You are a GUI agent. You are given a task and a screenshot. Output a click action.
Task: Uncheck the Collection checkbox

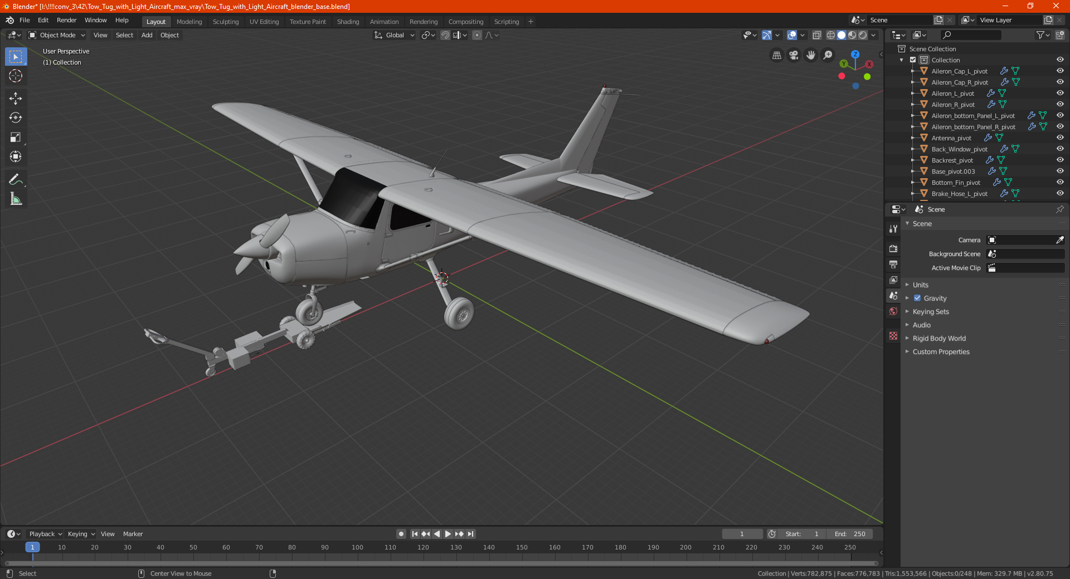[913, 60]
